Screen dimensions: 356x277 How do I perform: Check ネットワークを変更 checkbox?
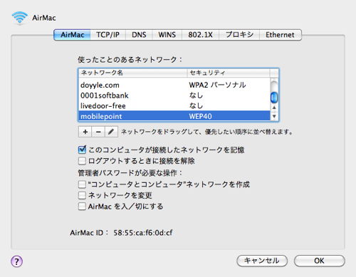[x=82, y=195]
